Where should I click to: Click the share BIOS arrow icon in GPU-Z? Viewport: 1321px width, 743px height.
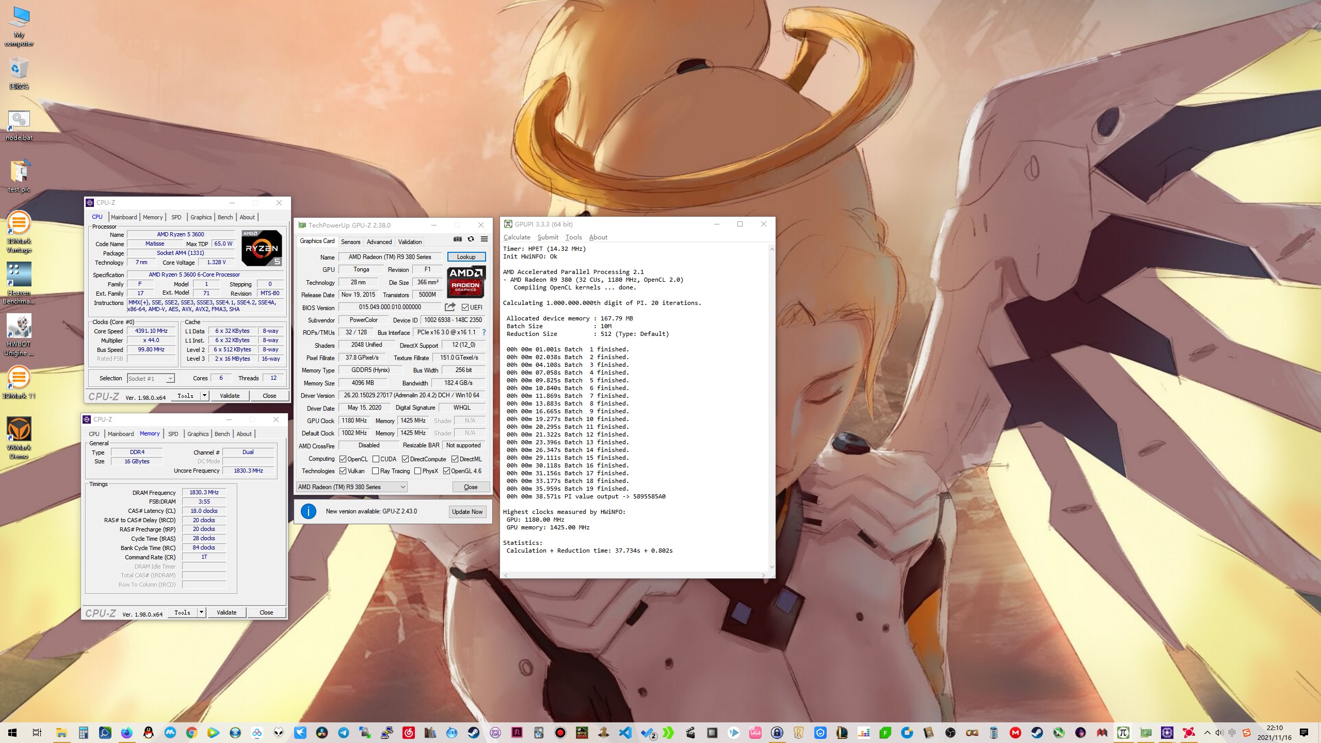click(x=450, y=306)
